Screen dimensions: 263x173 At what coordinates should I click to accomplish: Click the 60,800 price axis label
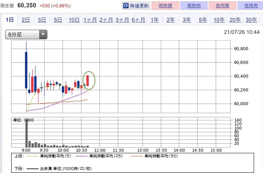(x=241, y=49)
